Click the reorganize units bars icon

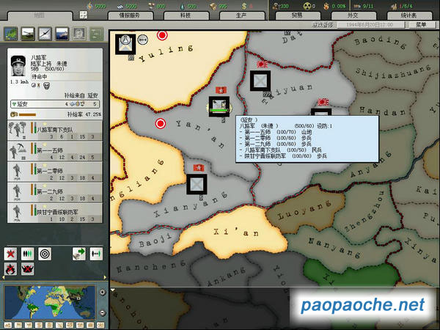tap(28, 254)
